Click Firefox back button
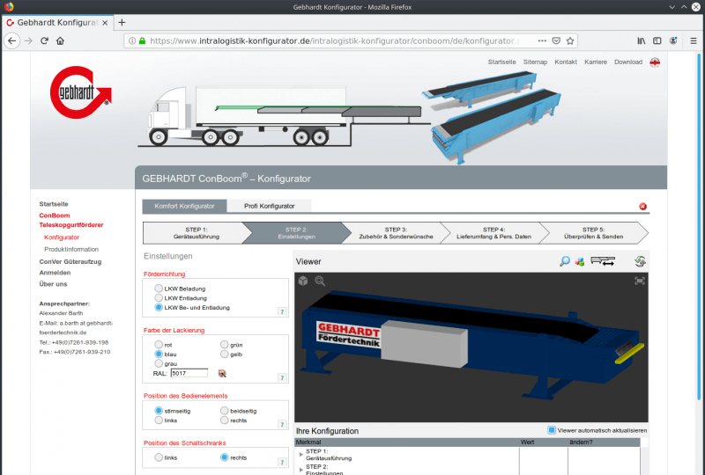 [12, 40]
